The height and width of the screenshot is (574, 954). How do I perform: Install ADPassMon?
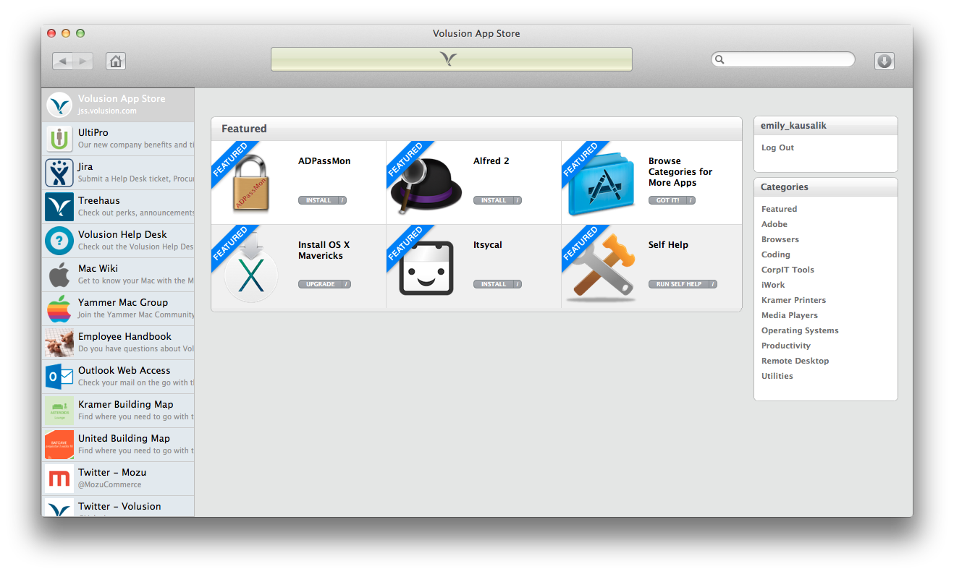pyautogui.click(x=318, y=200)
